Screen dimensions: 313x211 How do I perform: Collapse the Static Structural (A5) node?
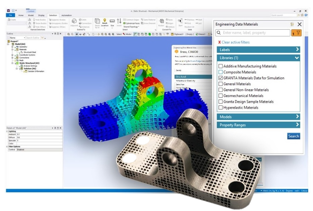click(x=12, y=63)
